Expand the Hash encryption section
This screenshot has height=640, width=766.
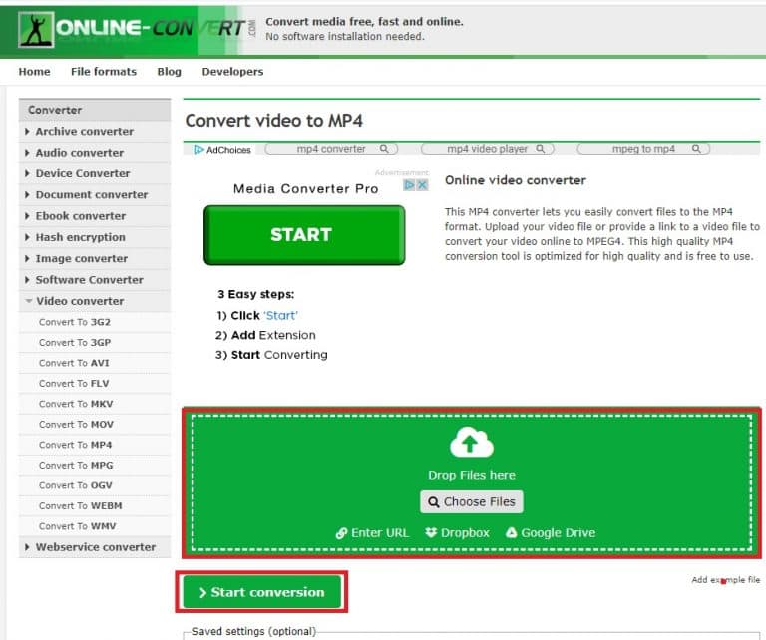95,237
